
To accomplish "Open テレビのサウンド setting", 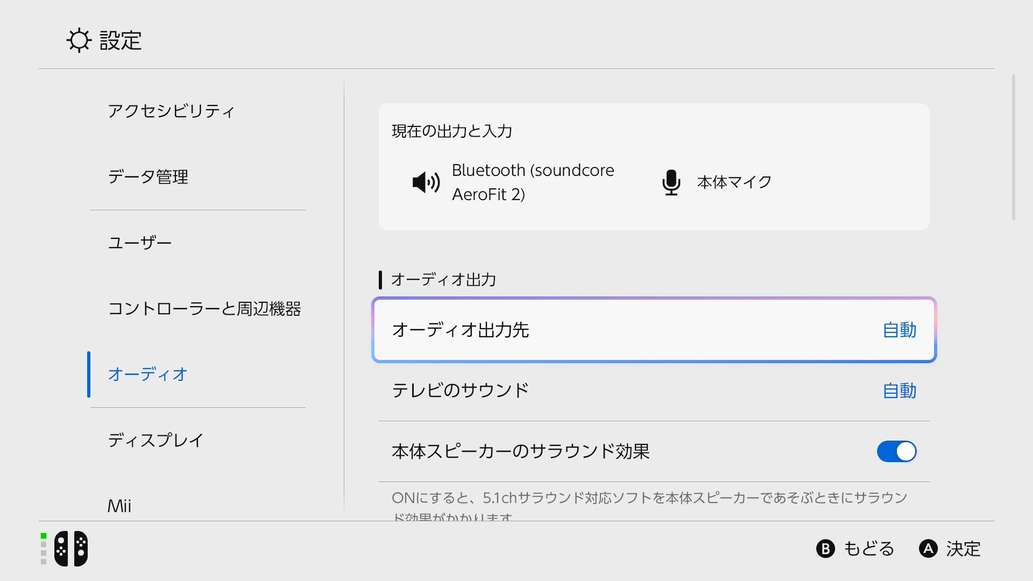I will pos(654,391).
